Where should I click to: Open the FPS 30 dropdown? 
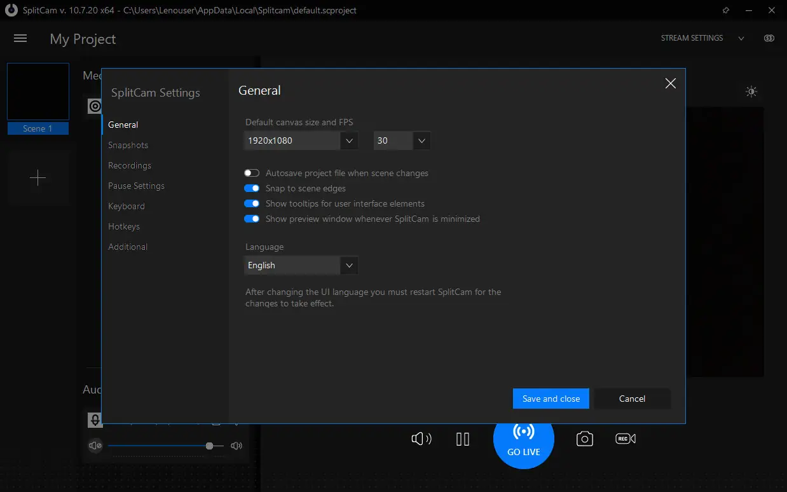pyautogui.click(x=402, y=140)
